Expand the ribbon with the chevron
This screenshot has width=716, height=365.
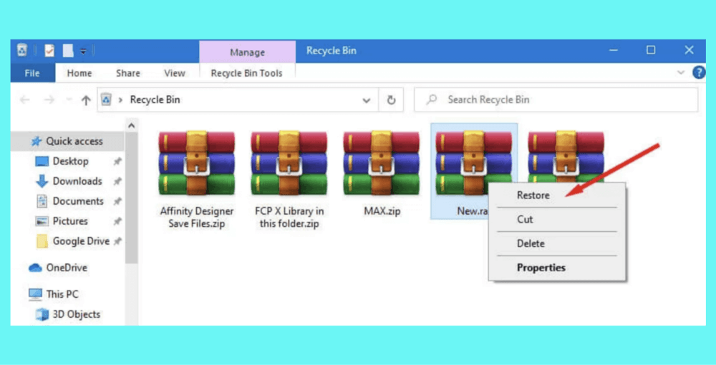[681, 72]
